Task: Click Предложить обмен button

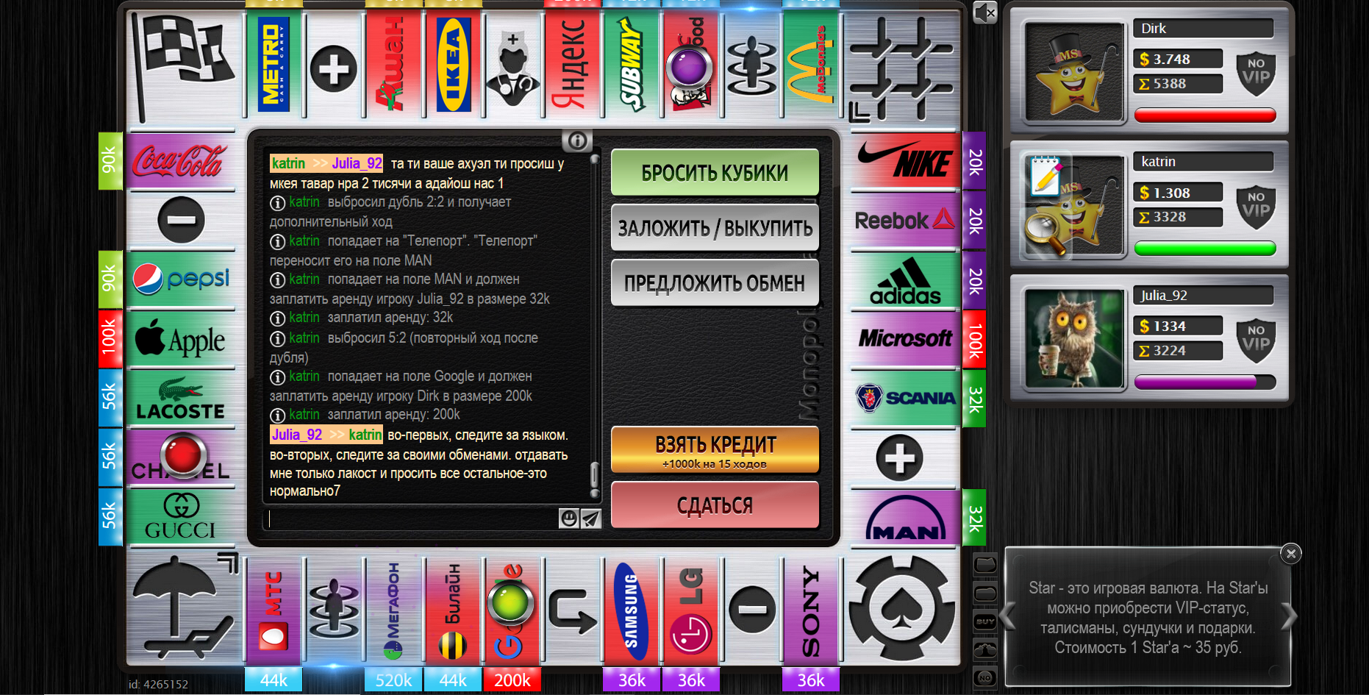Action: coord(715,283)
